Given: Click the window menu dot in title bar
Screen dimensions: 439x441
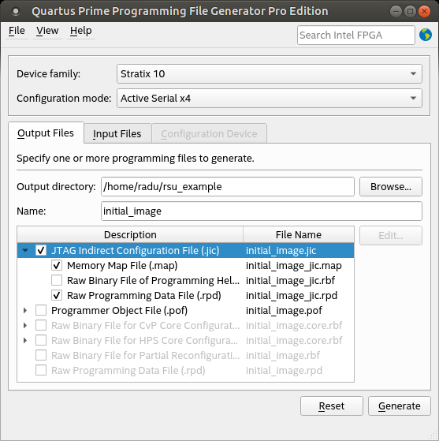Looking at the screenshot, I should 16,11.
